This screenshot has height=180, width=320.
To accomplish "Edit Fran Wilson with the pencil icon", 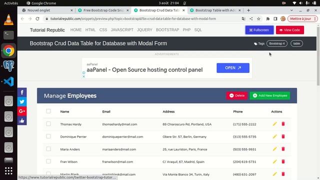I will [274, 161].
